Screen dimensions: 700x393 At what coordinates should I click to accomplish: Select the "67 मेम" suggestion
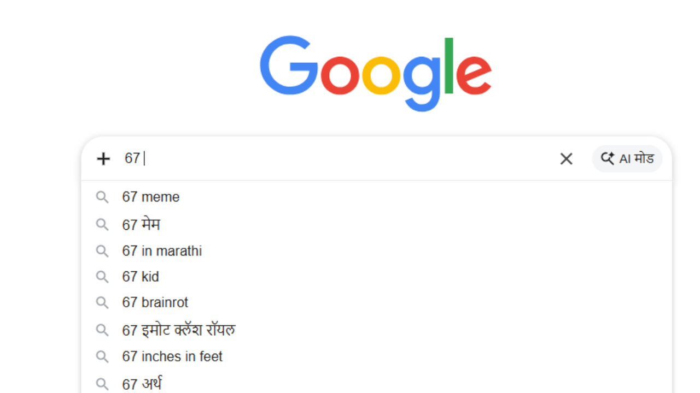click(x=141, y=224)
